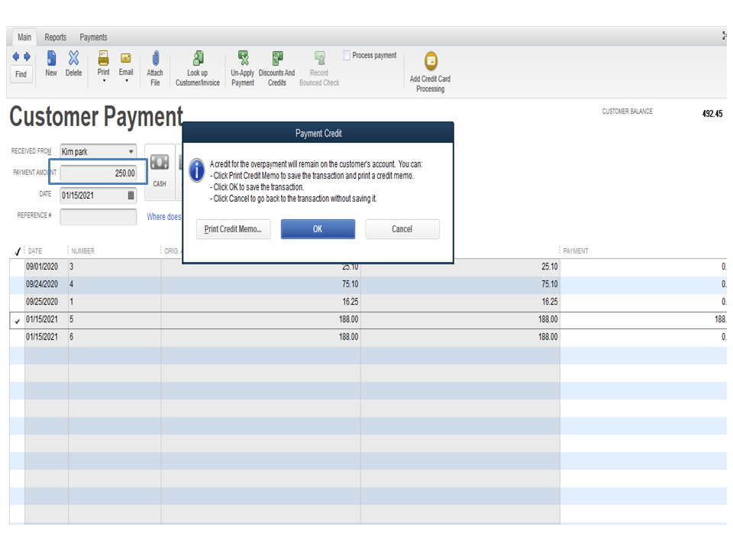Enable the Process payment checkbox
The height and width of the screenshot is (550, 733).
pyautogui.click(x=347, y=55)
